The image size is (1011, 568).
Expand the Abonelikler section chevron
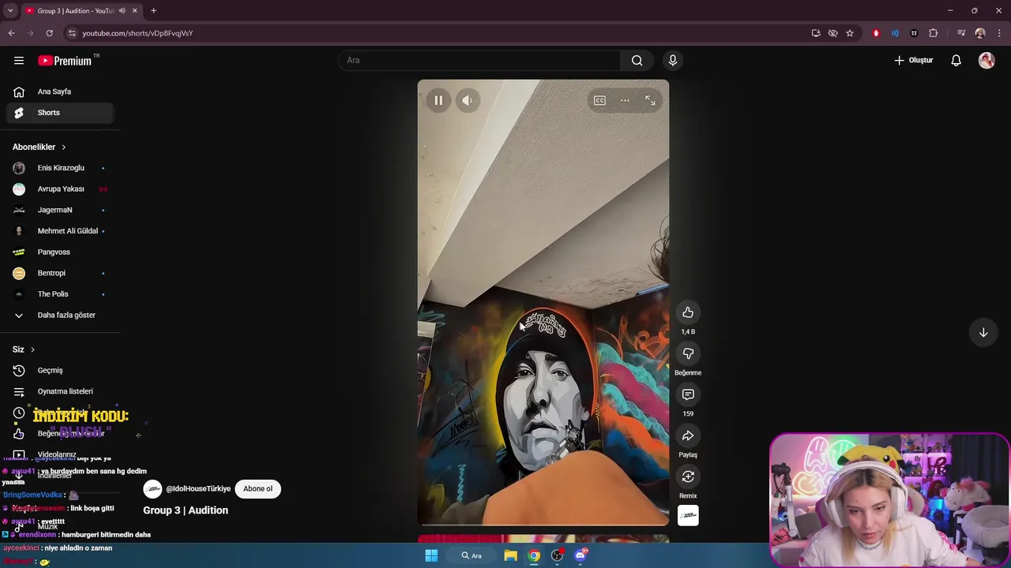click(64, 148)
